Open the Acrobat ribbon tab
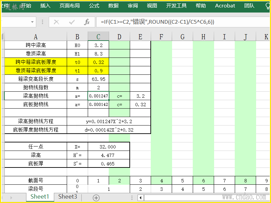Image resolution: width=271 pixels, height=203 pixels. [x=225, y=6]
